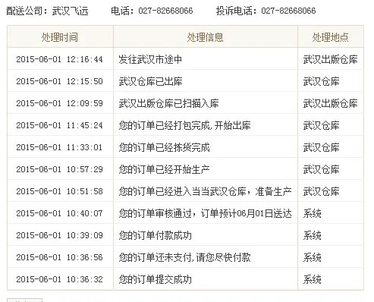Click the message 您的订单已经打包完成,开始出库
The height and width of the screenshot is (302, 374).
pyautogui.click(x=185, y=125)
